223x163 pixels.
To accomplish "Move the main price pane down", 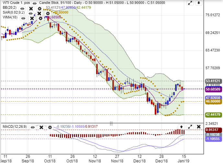I will pos(198,3).
